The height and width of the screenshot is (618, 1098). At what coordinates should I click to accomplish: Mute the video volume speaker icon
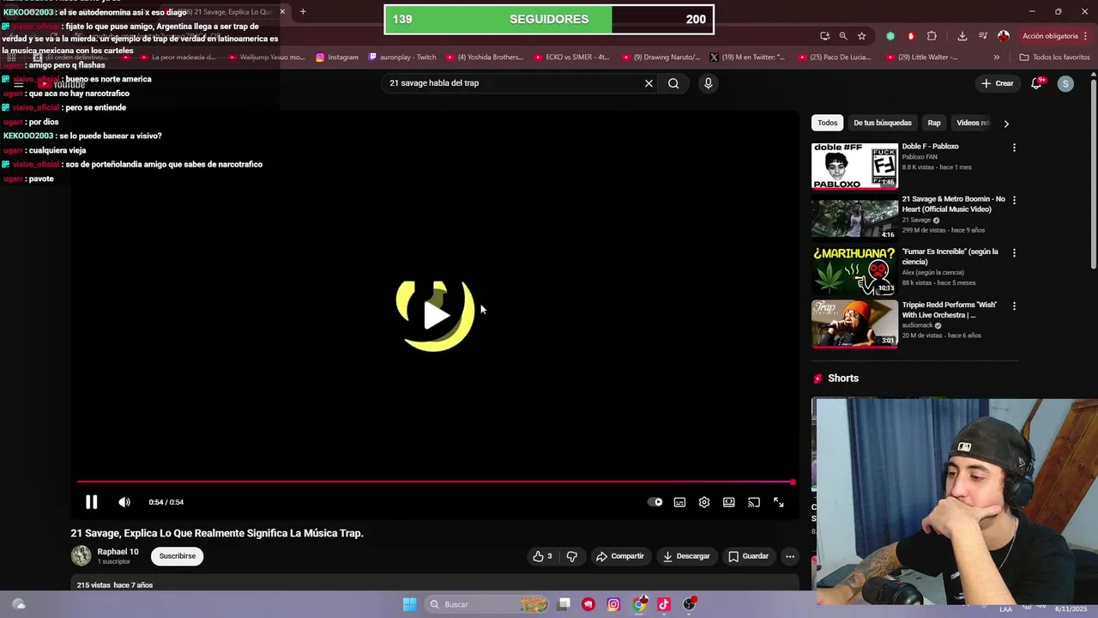pyautogui.click(x=124, y=502)
